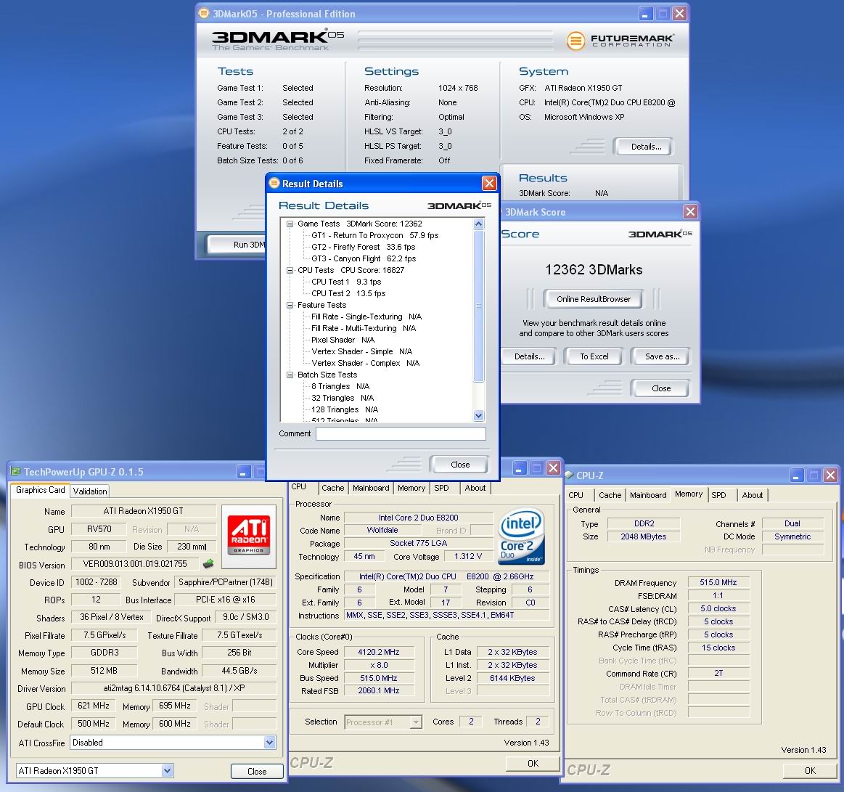The height and width of the screenshot is (792, 844).
Task: Minimize the CPU-Z memory window
Action: [x=797, y=475]
